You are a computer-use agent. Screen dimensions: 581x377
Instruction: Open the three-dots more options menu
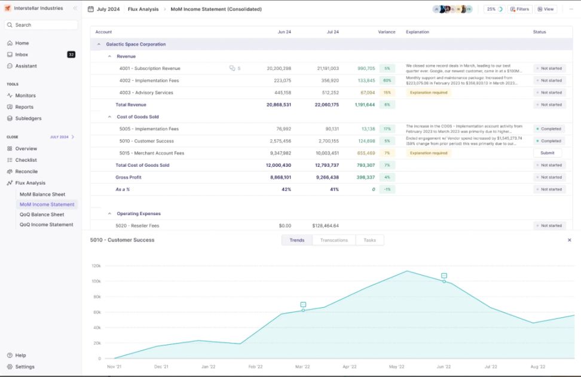coord(571,10)
